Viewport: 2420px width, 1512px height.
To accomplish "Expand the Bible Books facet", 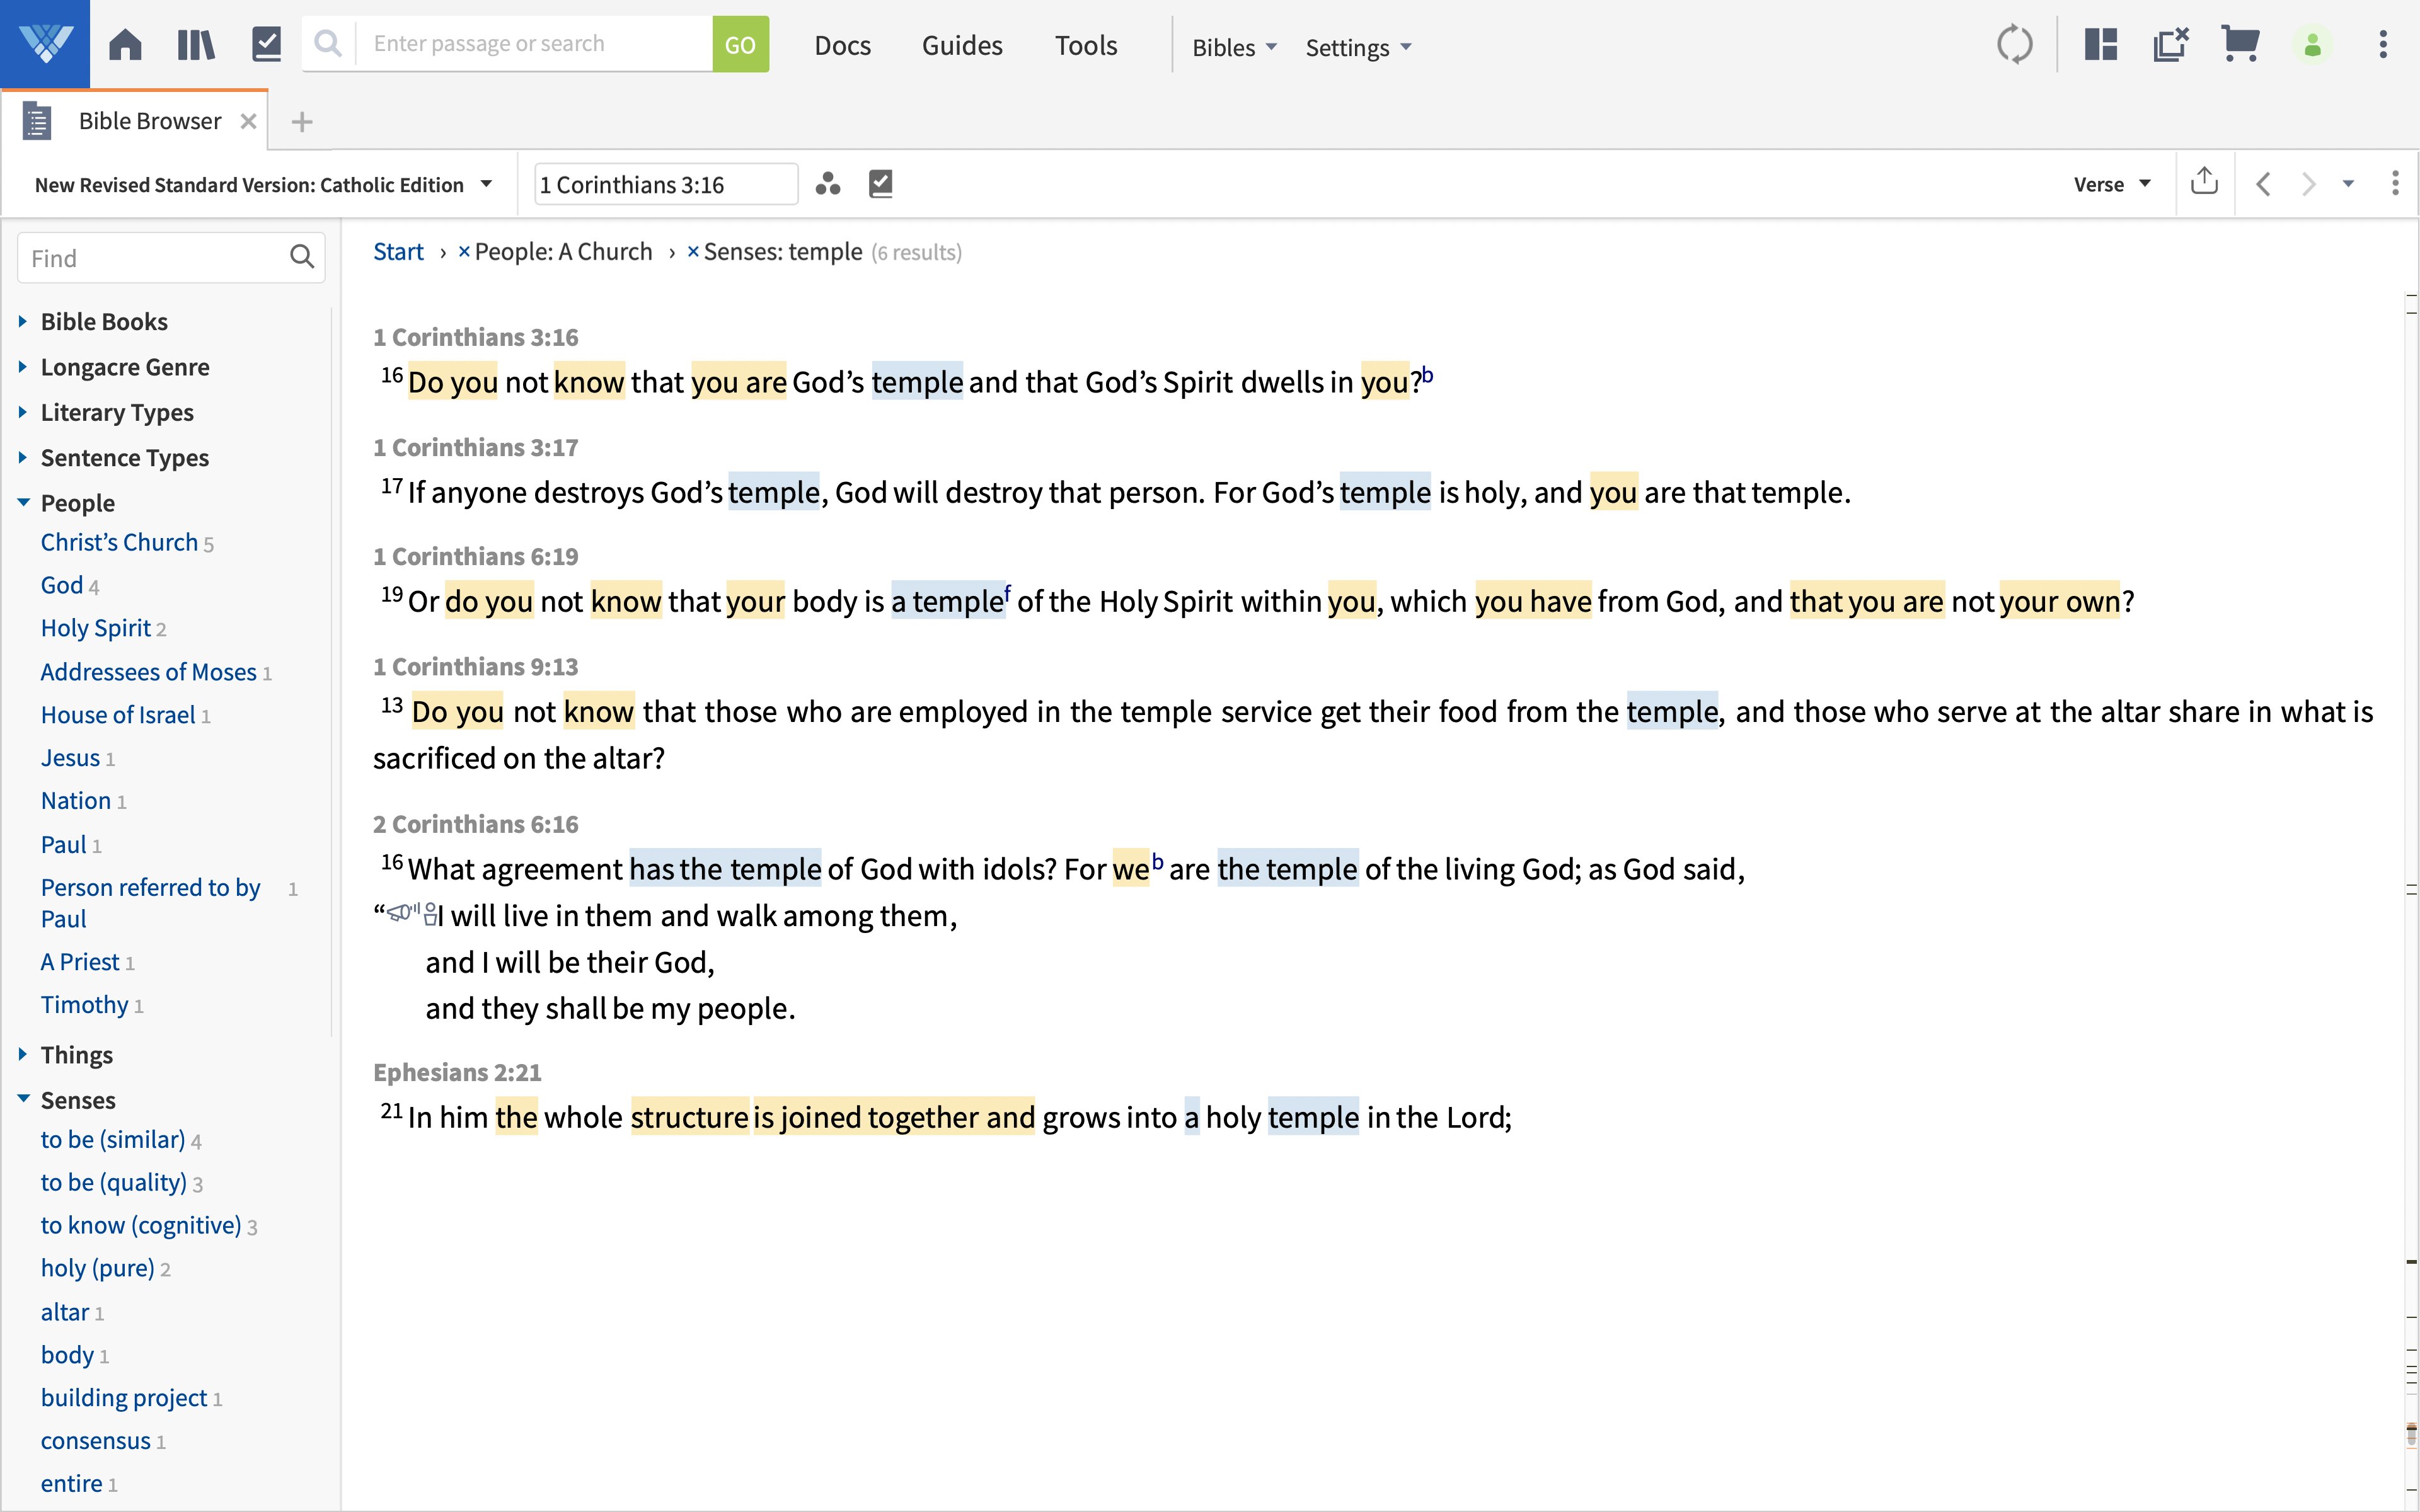I will coord(23,321).
